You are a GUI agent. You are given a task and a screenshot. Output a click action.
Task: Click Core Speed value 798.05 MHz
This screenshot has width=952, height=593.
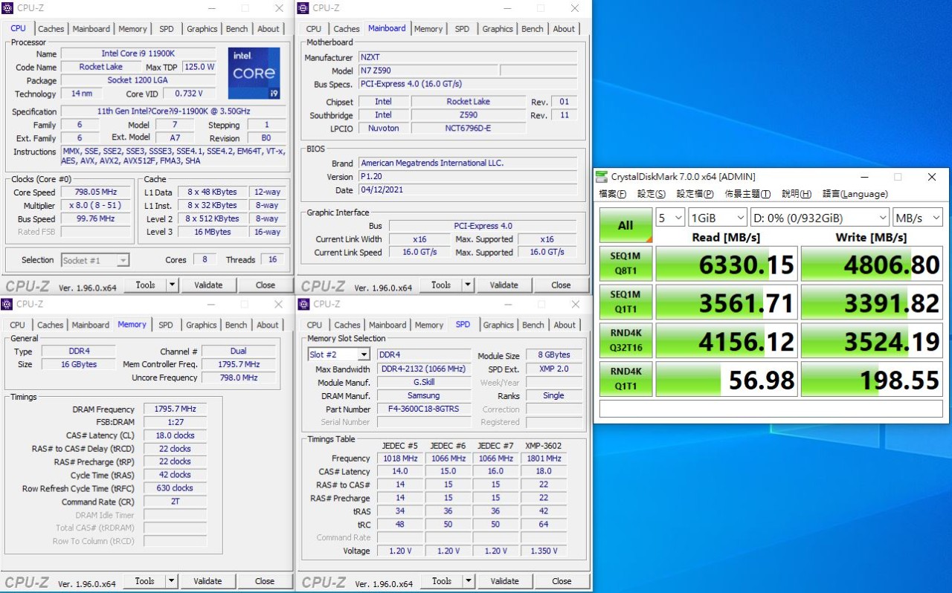(96, 192)
